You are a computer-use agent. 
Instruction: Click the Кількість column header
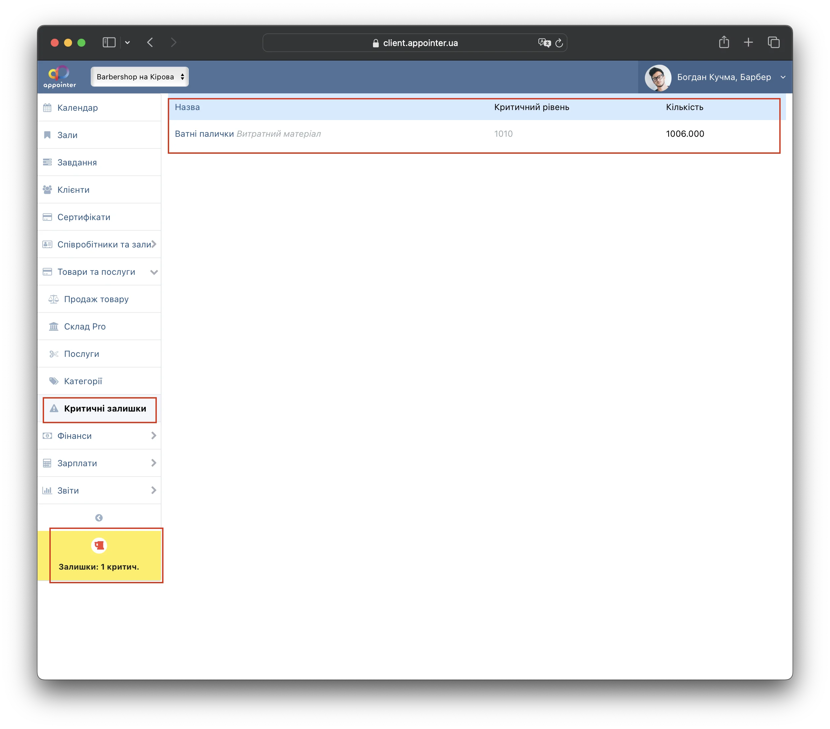(684, 107)
